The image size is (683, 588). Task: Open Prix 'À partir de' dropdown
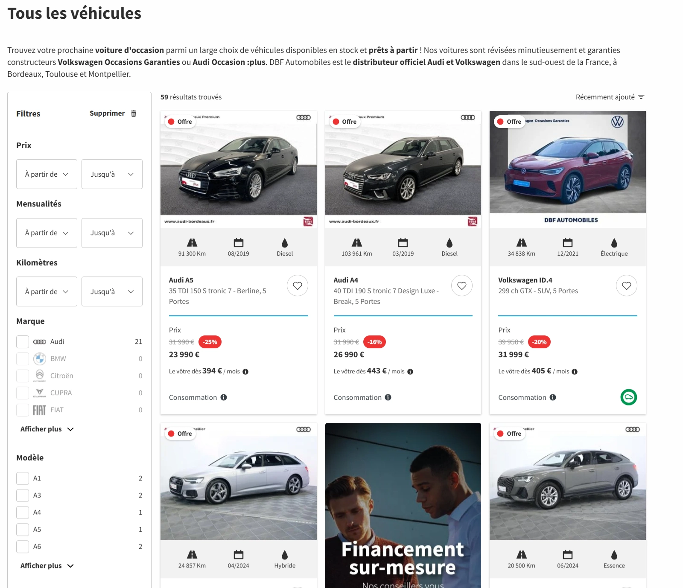pyautogui.click(x=47, y=174)
